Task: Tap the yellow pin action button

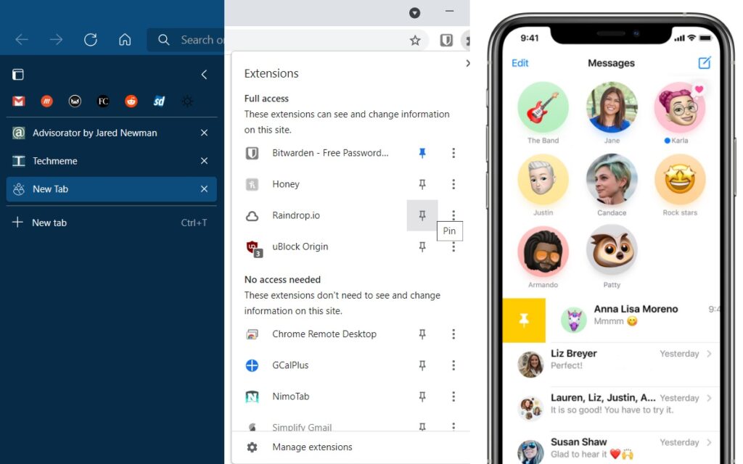Action: coord(524,320)
